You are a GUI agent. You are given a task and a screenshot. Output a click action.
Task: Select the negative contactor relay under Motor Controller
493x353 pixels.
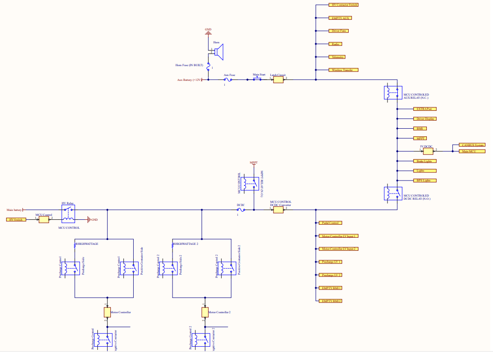[103, 340]
